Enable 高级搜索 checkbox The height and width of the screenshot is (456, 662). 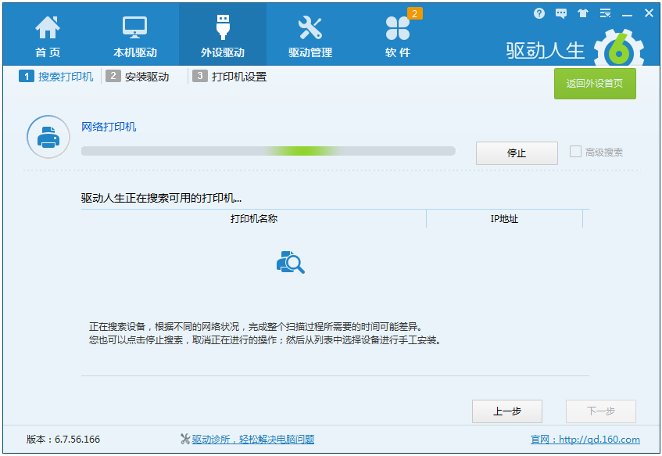point(576,152)
